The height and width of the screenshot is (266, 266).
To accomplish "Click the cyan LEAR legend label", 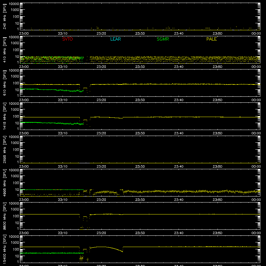I will pos(115,39).
